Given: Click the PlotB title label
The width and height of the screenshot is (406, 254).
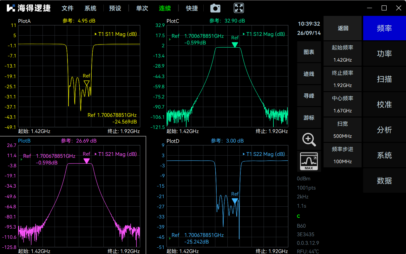Looking at the screenshot, I should pos(24,141).
